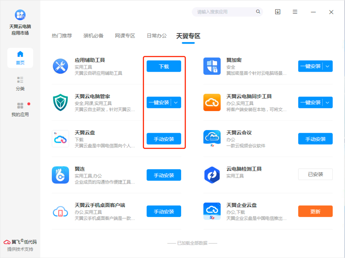
Task: Click 一键安装 for 天翼云电脑同步工具
Action: [x=310, y=102]
